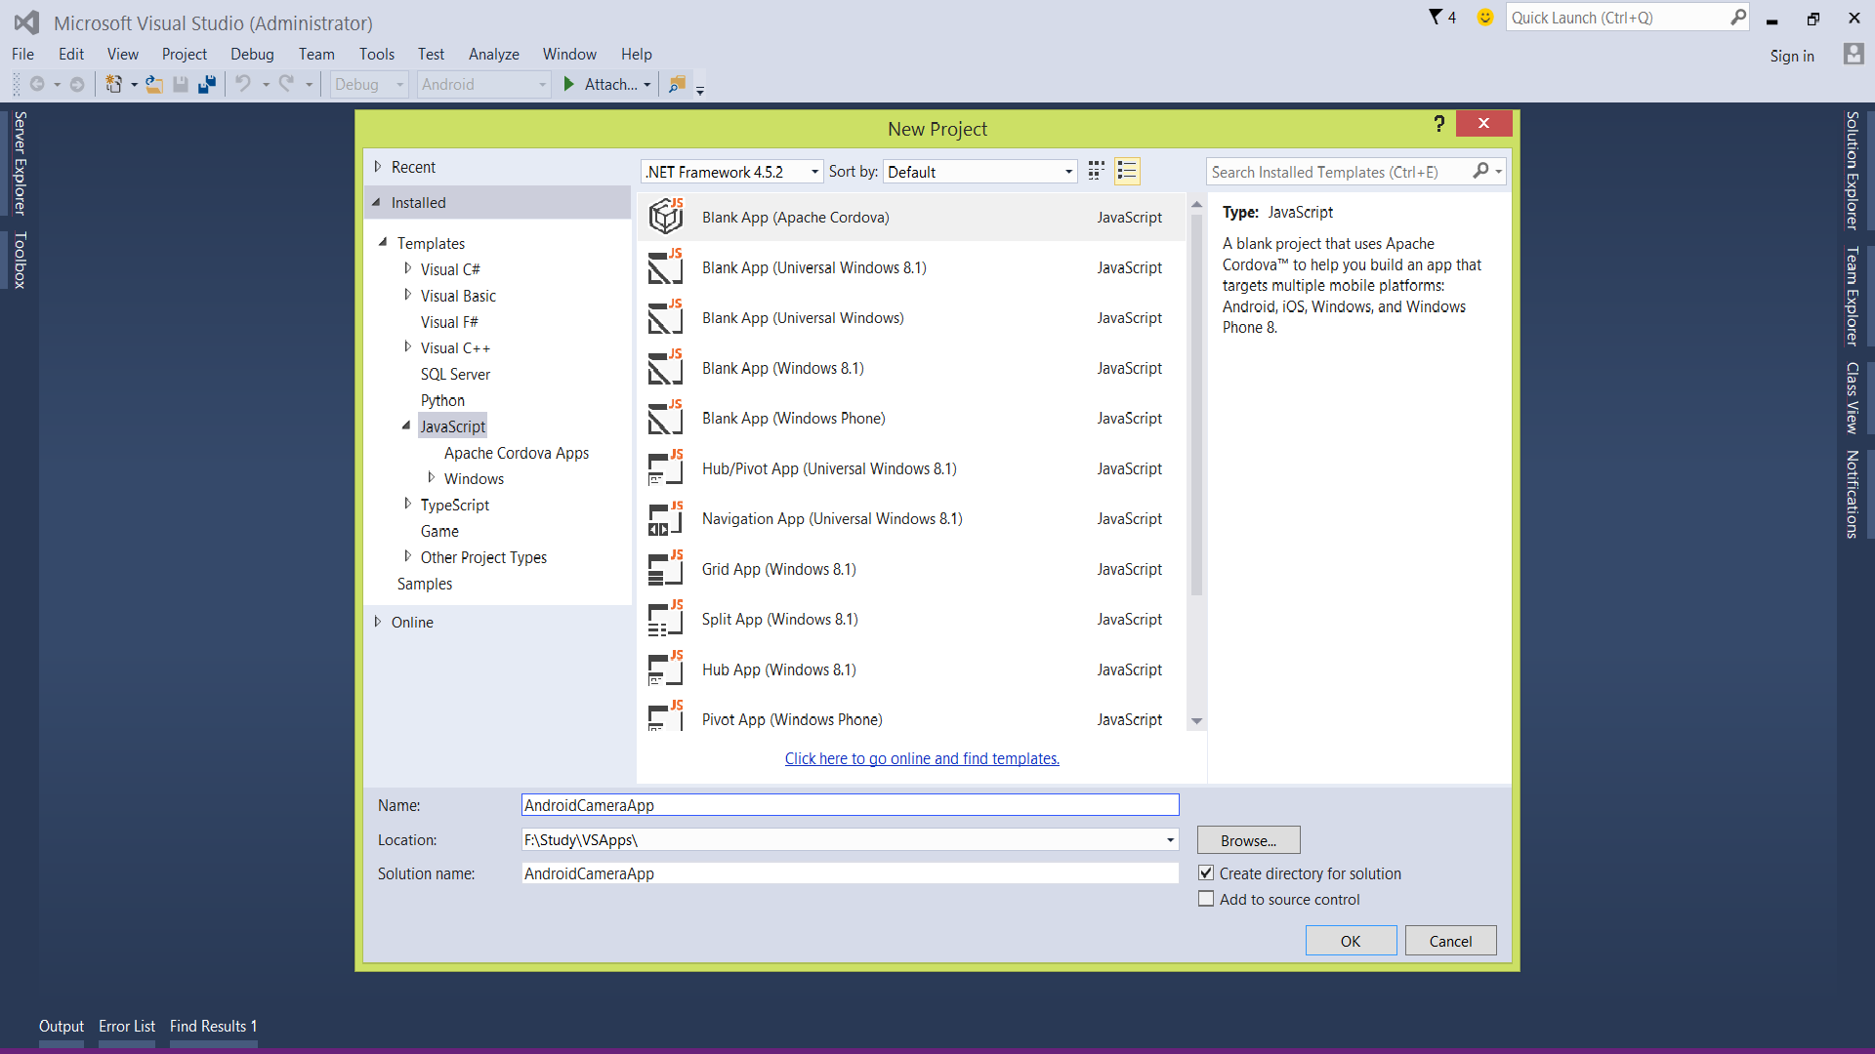The height and width of the screenshot is (1054, 1875).
Task: Click the project Name input field
Action: 850,805
